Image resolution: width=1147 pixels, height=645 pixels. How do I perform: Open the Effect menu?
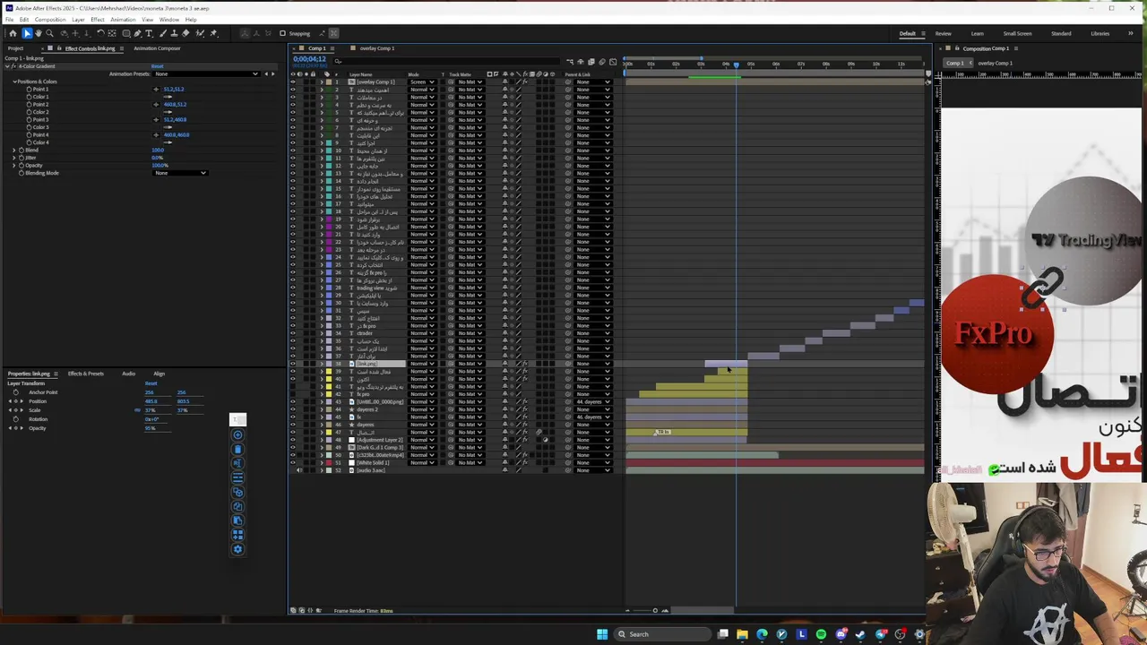[x=97, y=20]
